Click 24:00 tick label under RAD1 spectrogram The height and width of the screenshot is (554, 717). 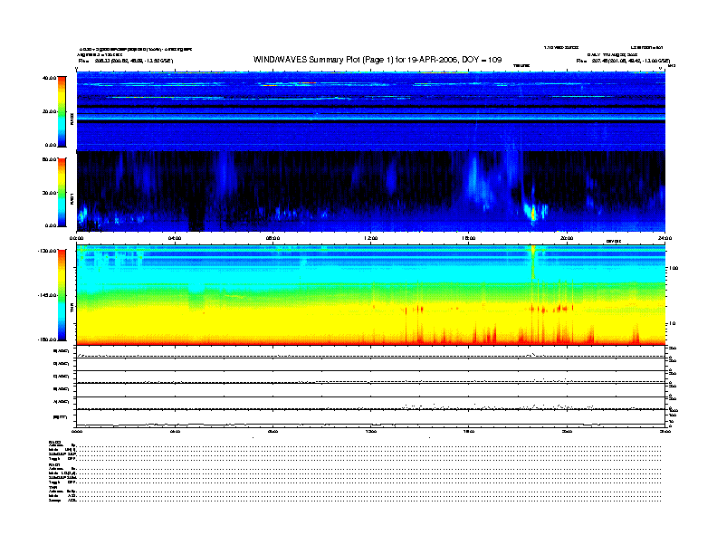pyautogui.click(x=664, y=238)
